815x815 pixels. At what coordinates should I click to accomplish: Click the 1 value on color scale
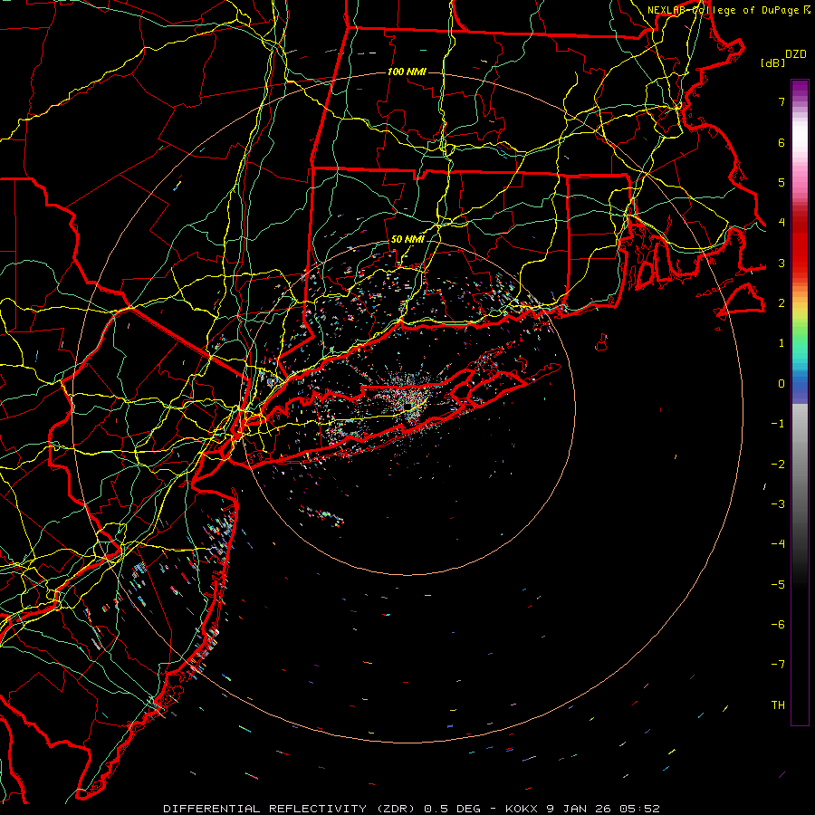[781, 343]
